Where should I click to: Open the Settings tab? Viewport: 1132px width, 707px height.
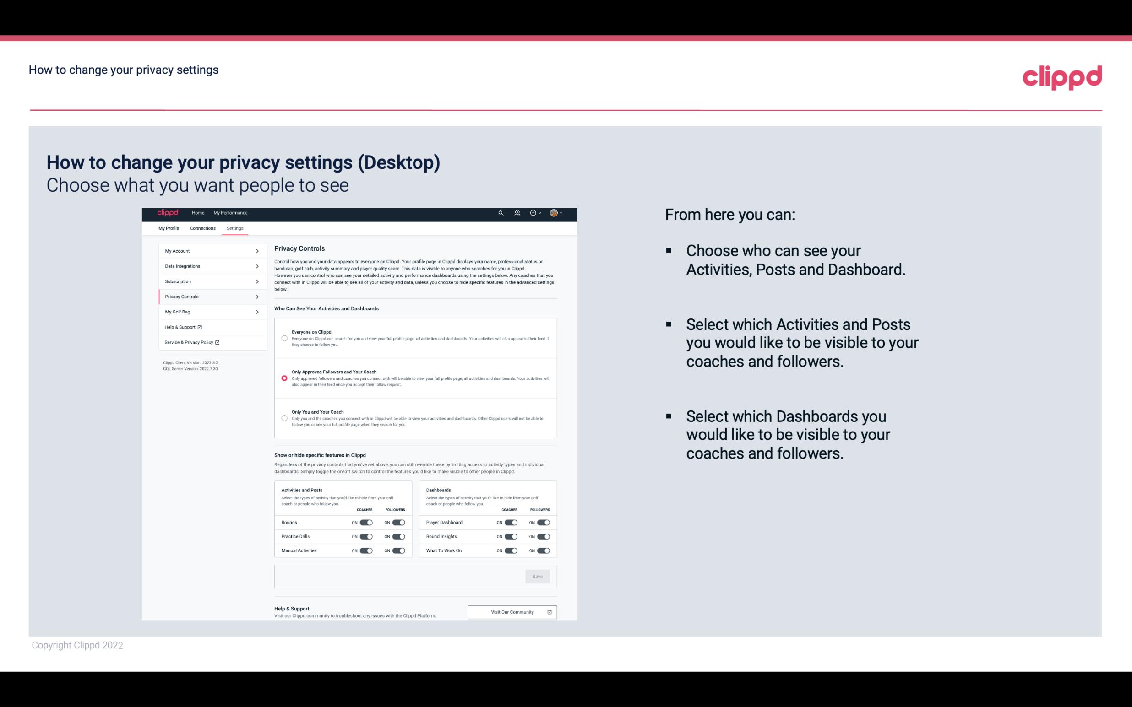point(235,228)
